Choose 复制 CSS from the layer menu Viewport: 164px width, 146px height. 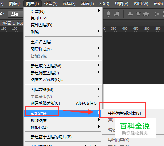[63, 18]
